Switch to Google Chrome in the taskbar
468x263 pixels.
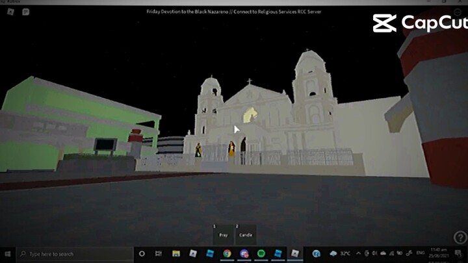(227, 254)
